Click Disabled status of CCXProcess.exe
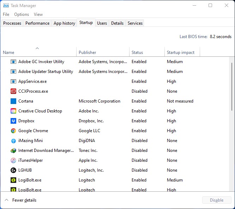235x209 pixels. pyautogui.click(x=139, y=91)
